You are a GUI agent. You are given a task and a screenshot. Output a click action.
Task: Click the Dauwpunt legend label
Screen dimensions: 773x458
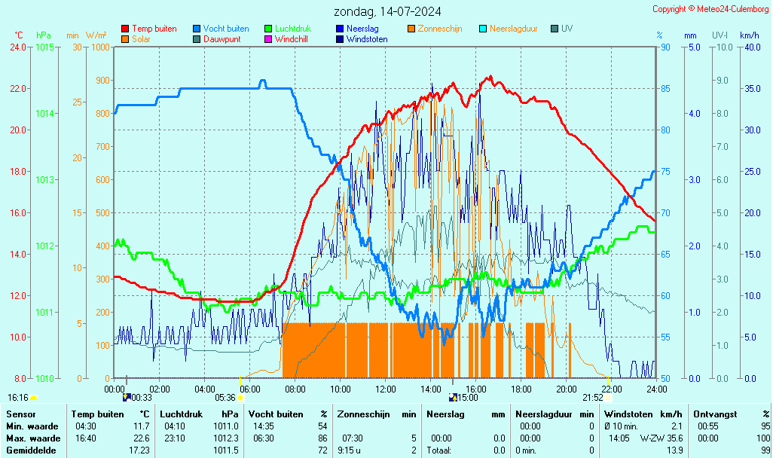tap(222, 39)
